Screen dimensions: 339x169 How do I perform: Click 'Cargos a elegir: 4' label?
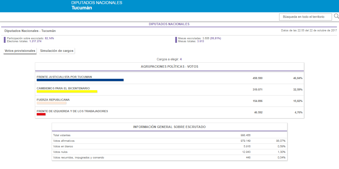tap(169, 59)
